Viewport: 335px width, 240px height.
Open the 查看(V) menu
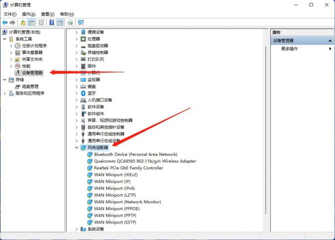(x=48, y=14)
